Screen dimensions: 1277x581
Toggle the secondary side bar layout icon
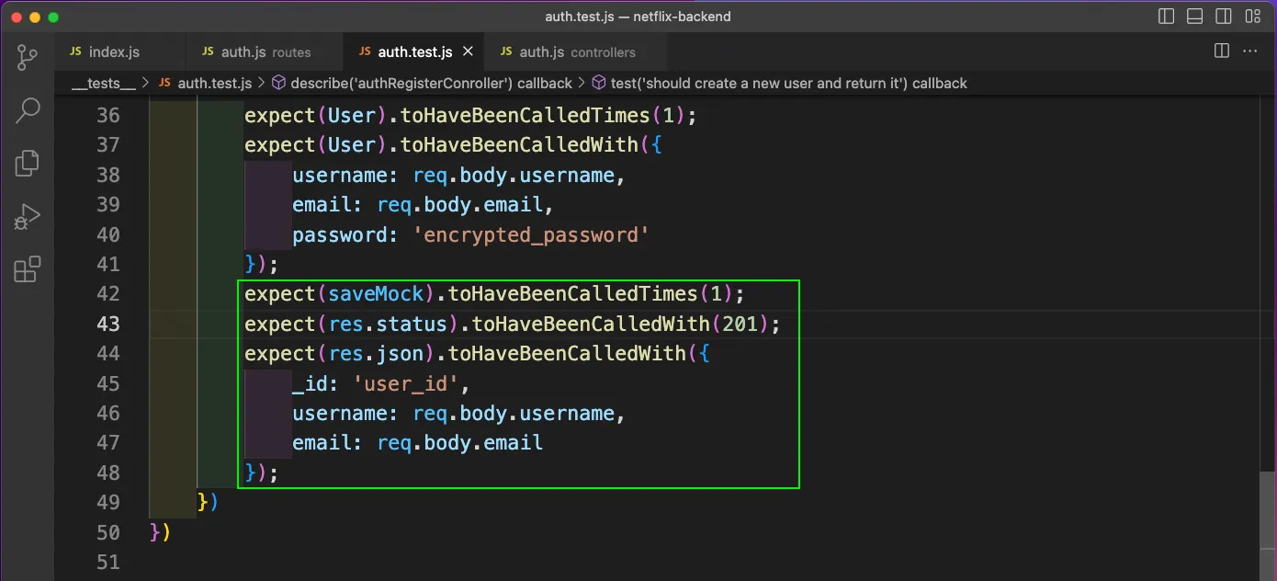(1224, 17)
